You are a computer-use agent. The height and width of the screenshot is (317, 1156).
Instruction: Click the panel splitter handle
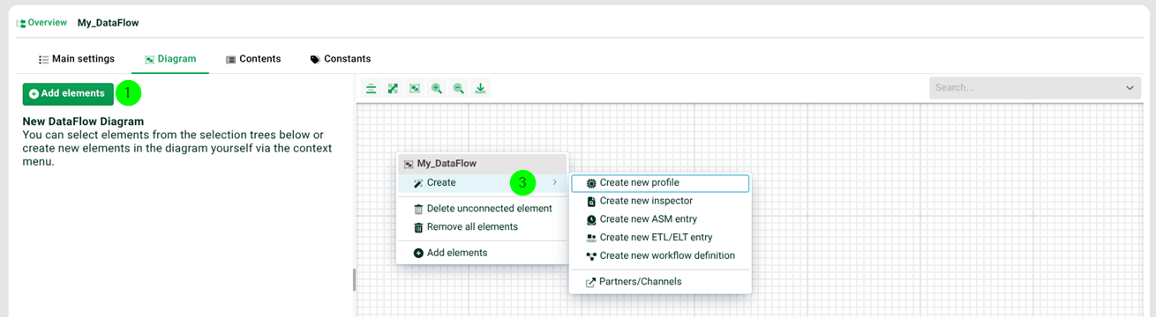[354, 280]
